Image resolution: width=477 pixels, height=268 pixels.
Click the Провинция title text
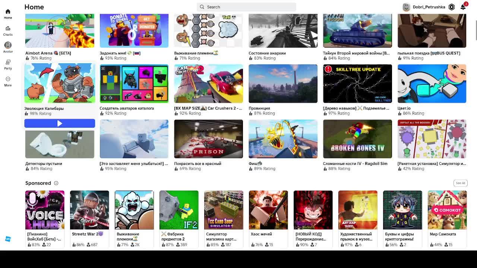tap(259, 108)
